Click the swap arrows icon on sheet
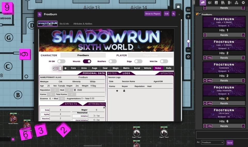Image resolution: width=248 pixels, height=147 pixels. (x=55, y=68)
